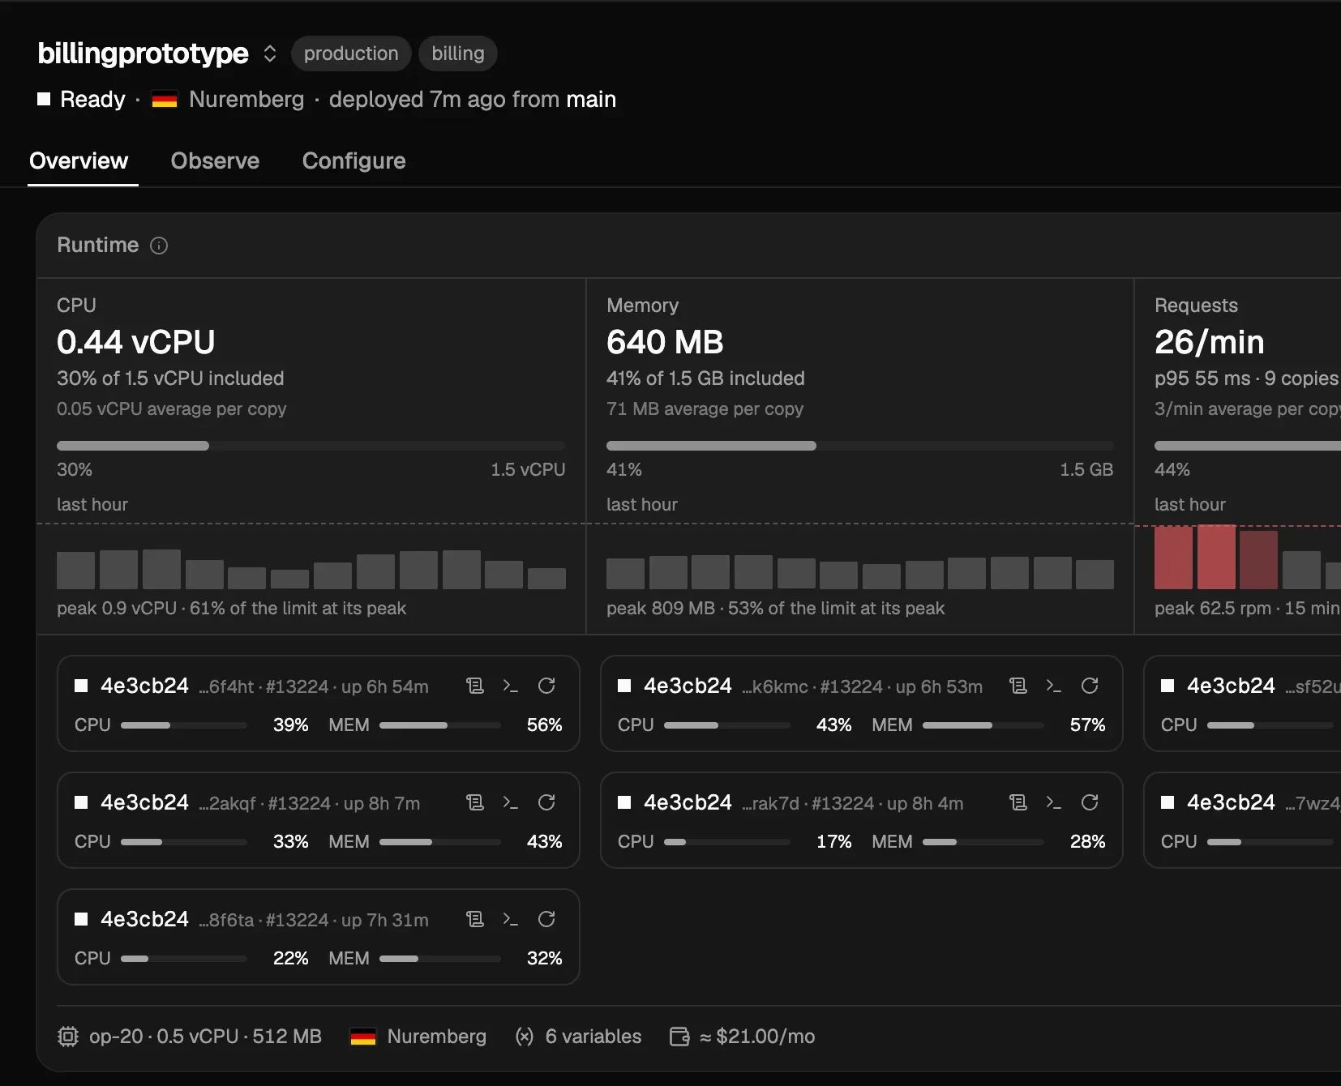Open logs for the 8f6ta copy
Viewport: 1341px width, 1086px height.
click(475, 920)
